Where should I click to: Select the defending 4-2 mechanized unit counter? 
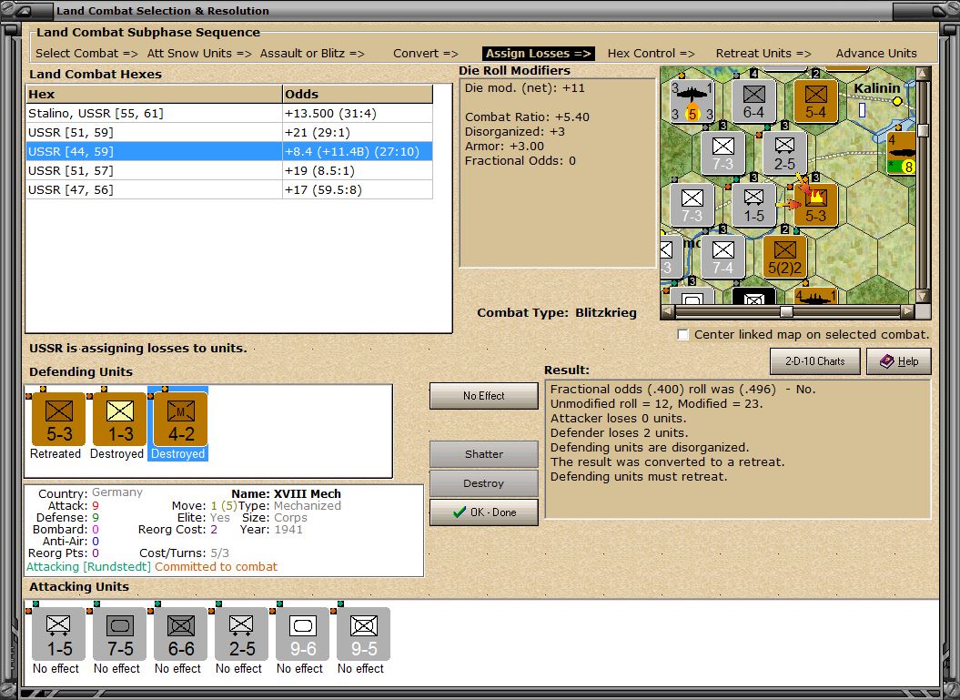click(x=180, y=419)
